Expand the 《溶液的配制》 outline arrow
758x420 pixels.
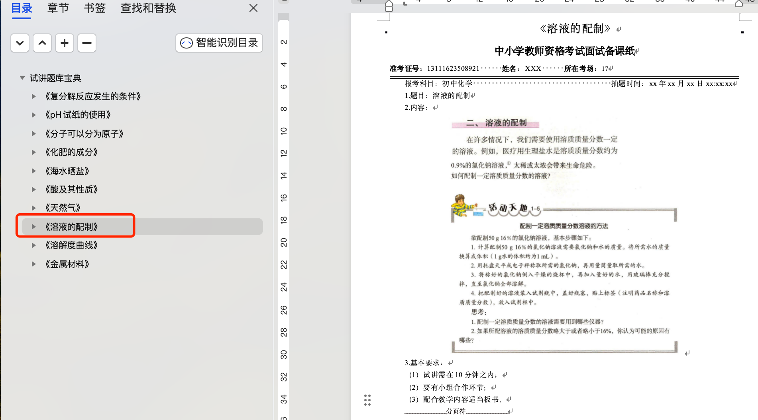34,227
